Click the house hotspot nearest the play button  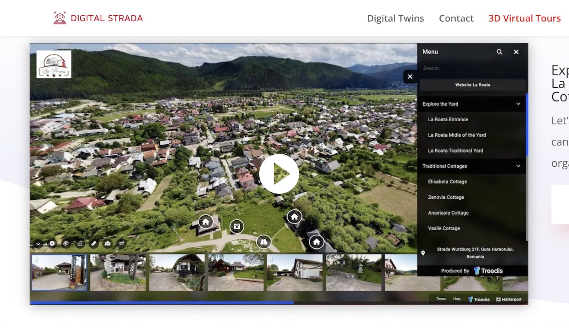click(294, 216)
